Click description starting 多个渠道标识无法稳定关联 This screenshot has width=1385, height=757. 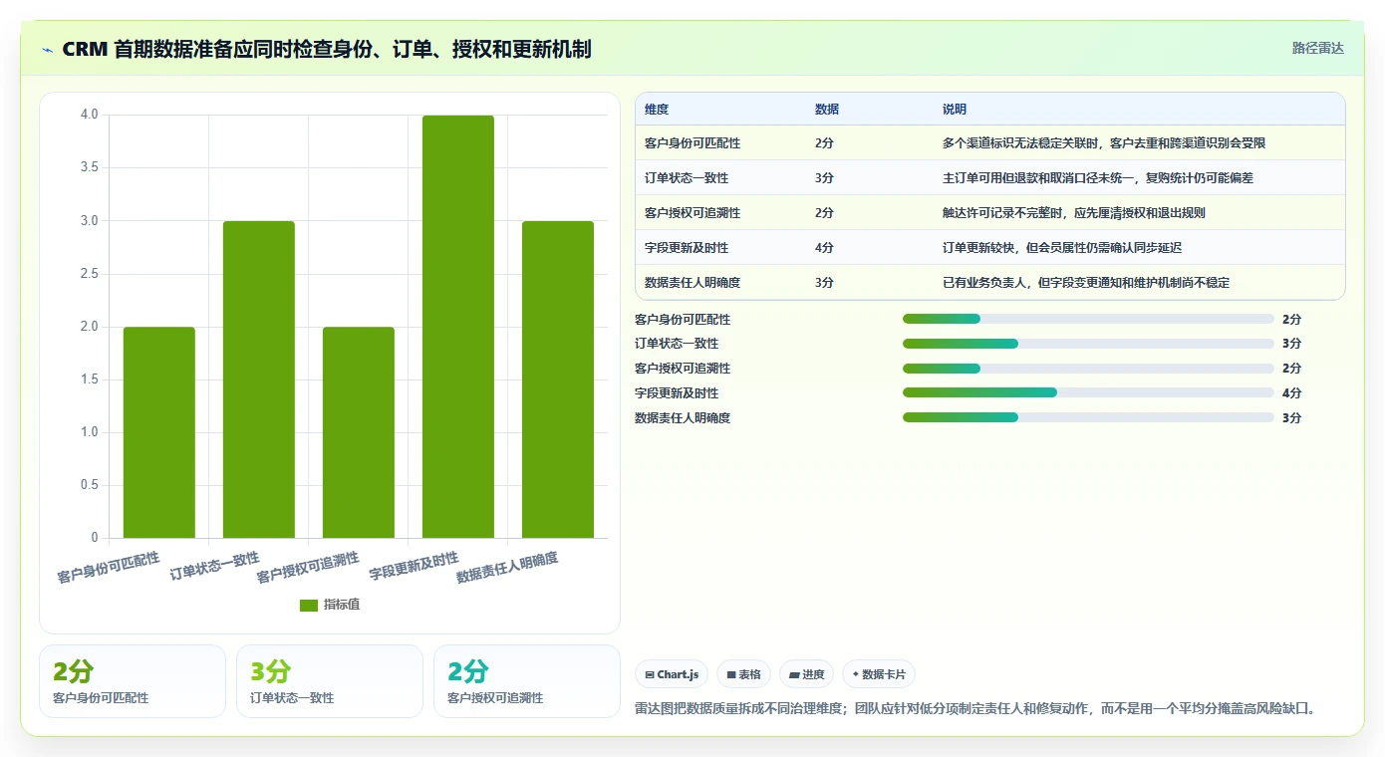tap(1104, 143)
